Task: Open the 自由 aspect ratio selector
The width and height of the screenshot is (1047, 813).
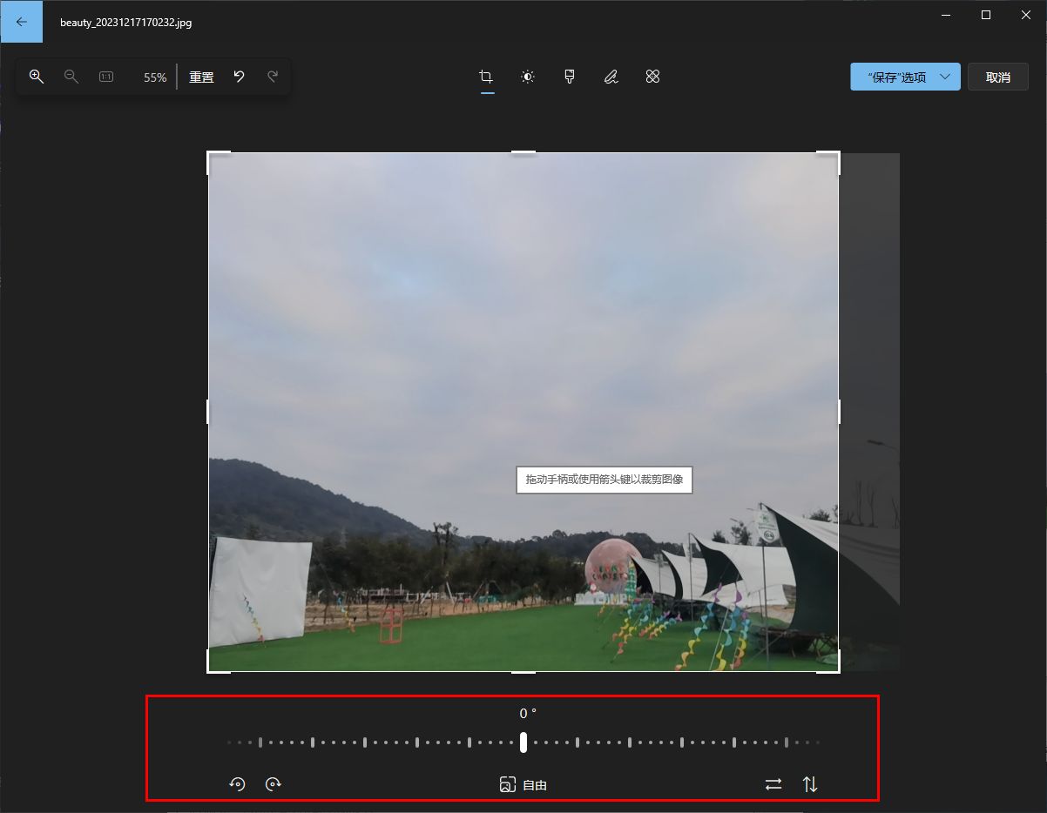Action: 523,784
